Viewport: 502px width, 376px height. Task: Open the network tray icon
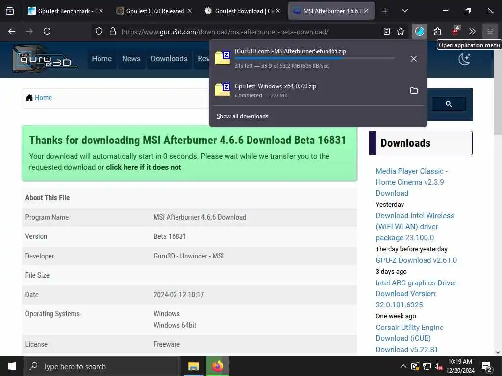[427, 366]
